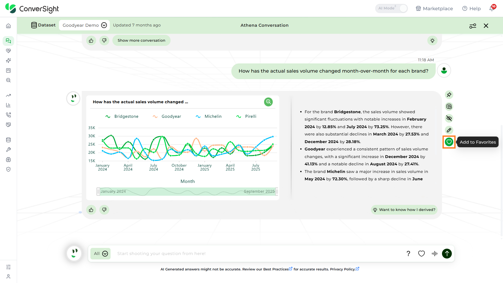
Task: Pin the sales volume response
Action: pos(449,95)
